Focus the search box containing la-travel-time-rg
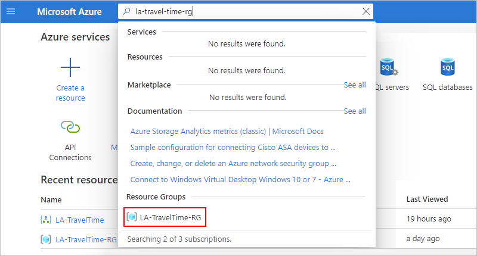Viewport: 477px width, 256px height. pos(246,11)
